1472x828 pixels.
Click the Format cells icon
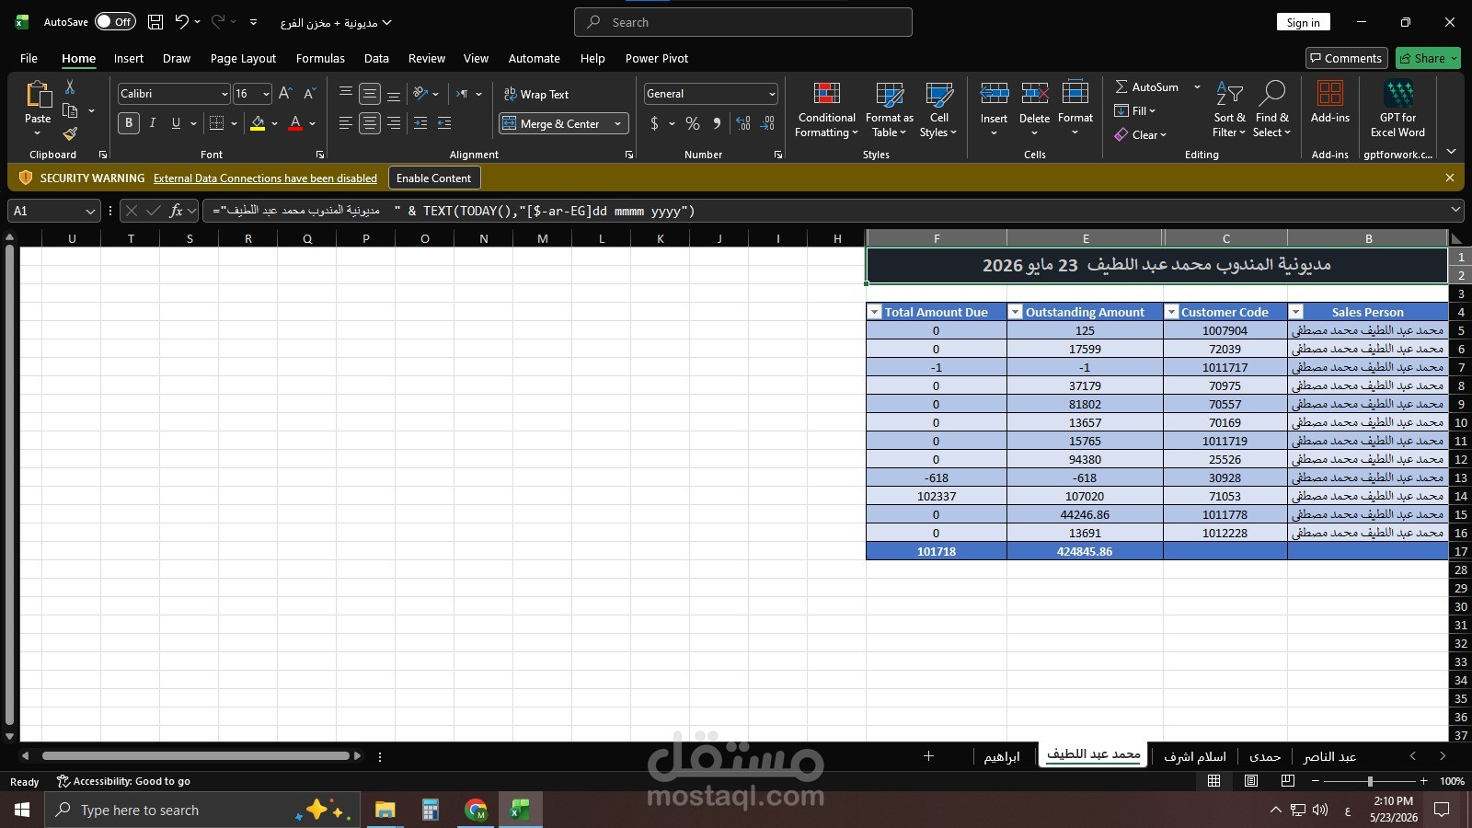coord(1075,94)
